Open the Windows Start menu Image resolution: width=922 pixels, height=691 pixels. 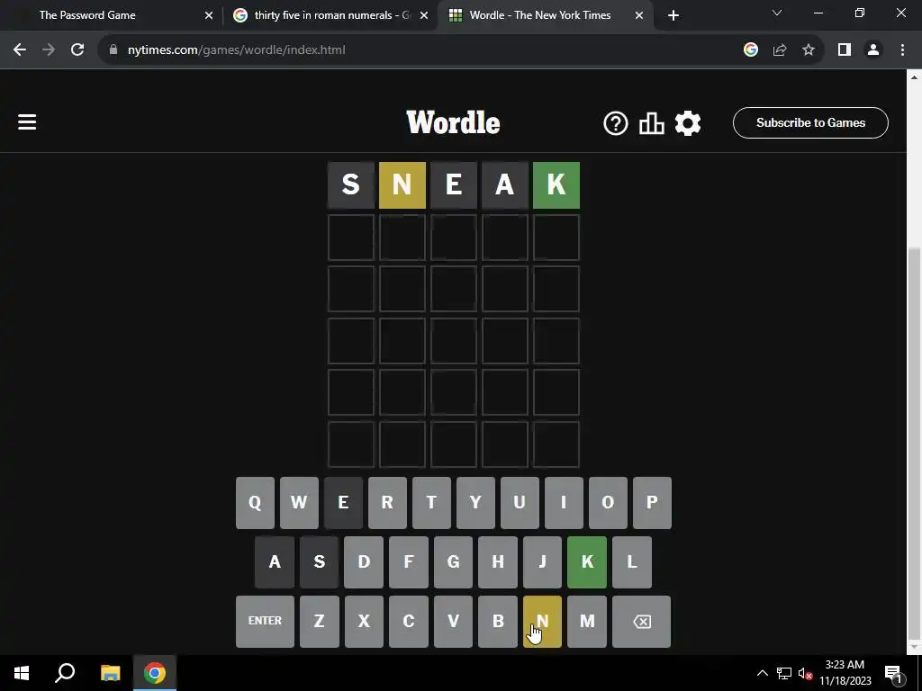[22, 673]
